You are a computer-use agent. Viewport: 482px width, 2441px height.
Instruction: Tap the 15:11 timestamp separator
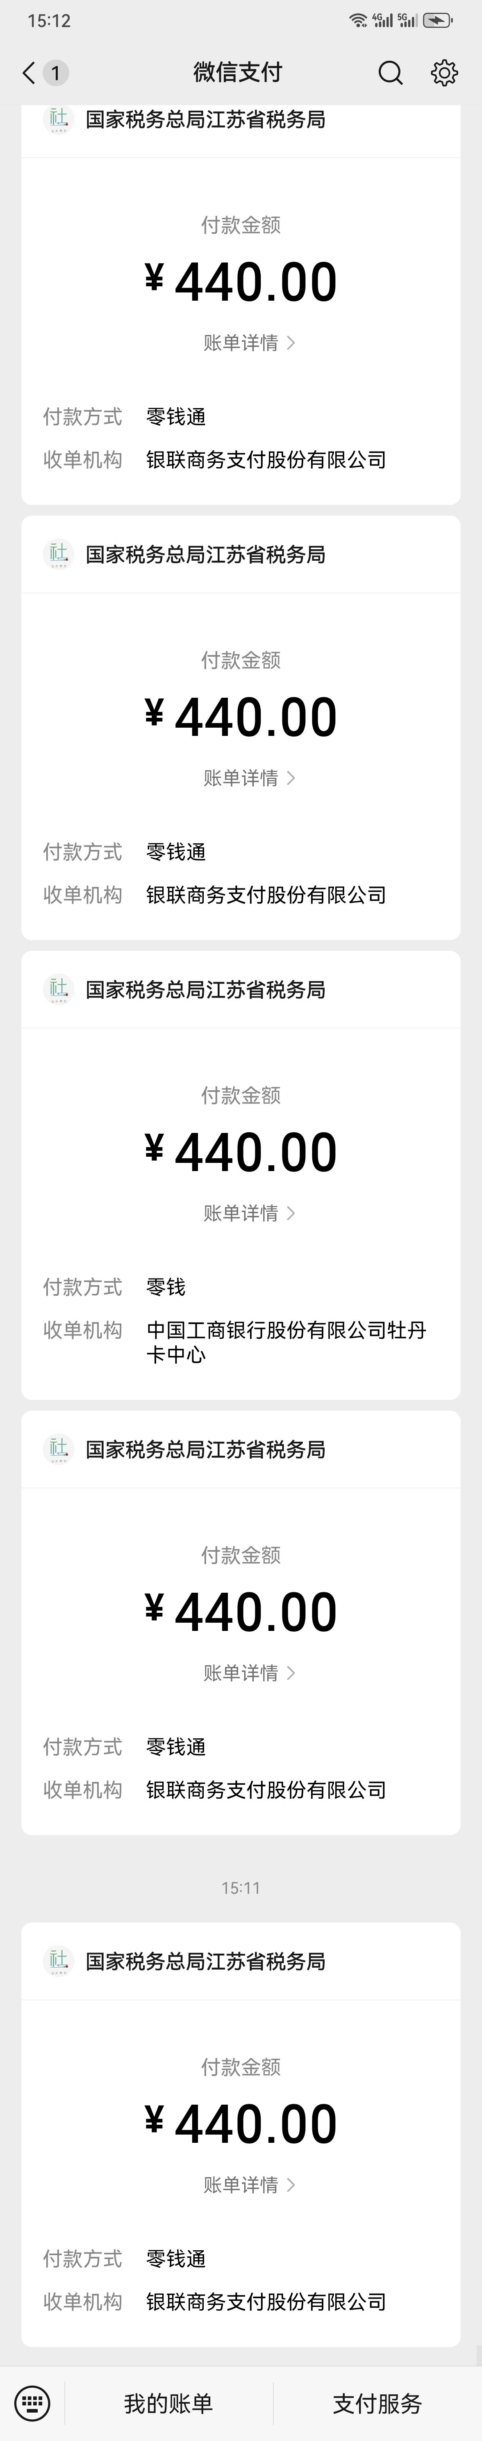coord(241,1888)
